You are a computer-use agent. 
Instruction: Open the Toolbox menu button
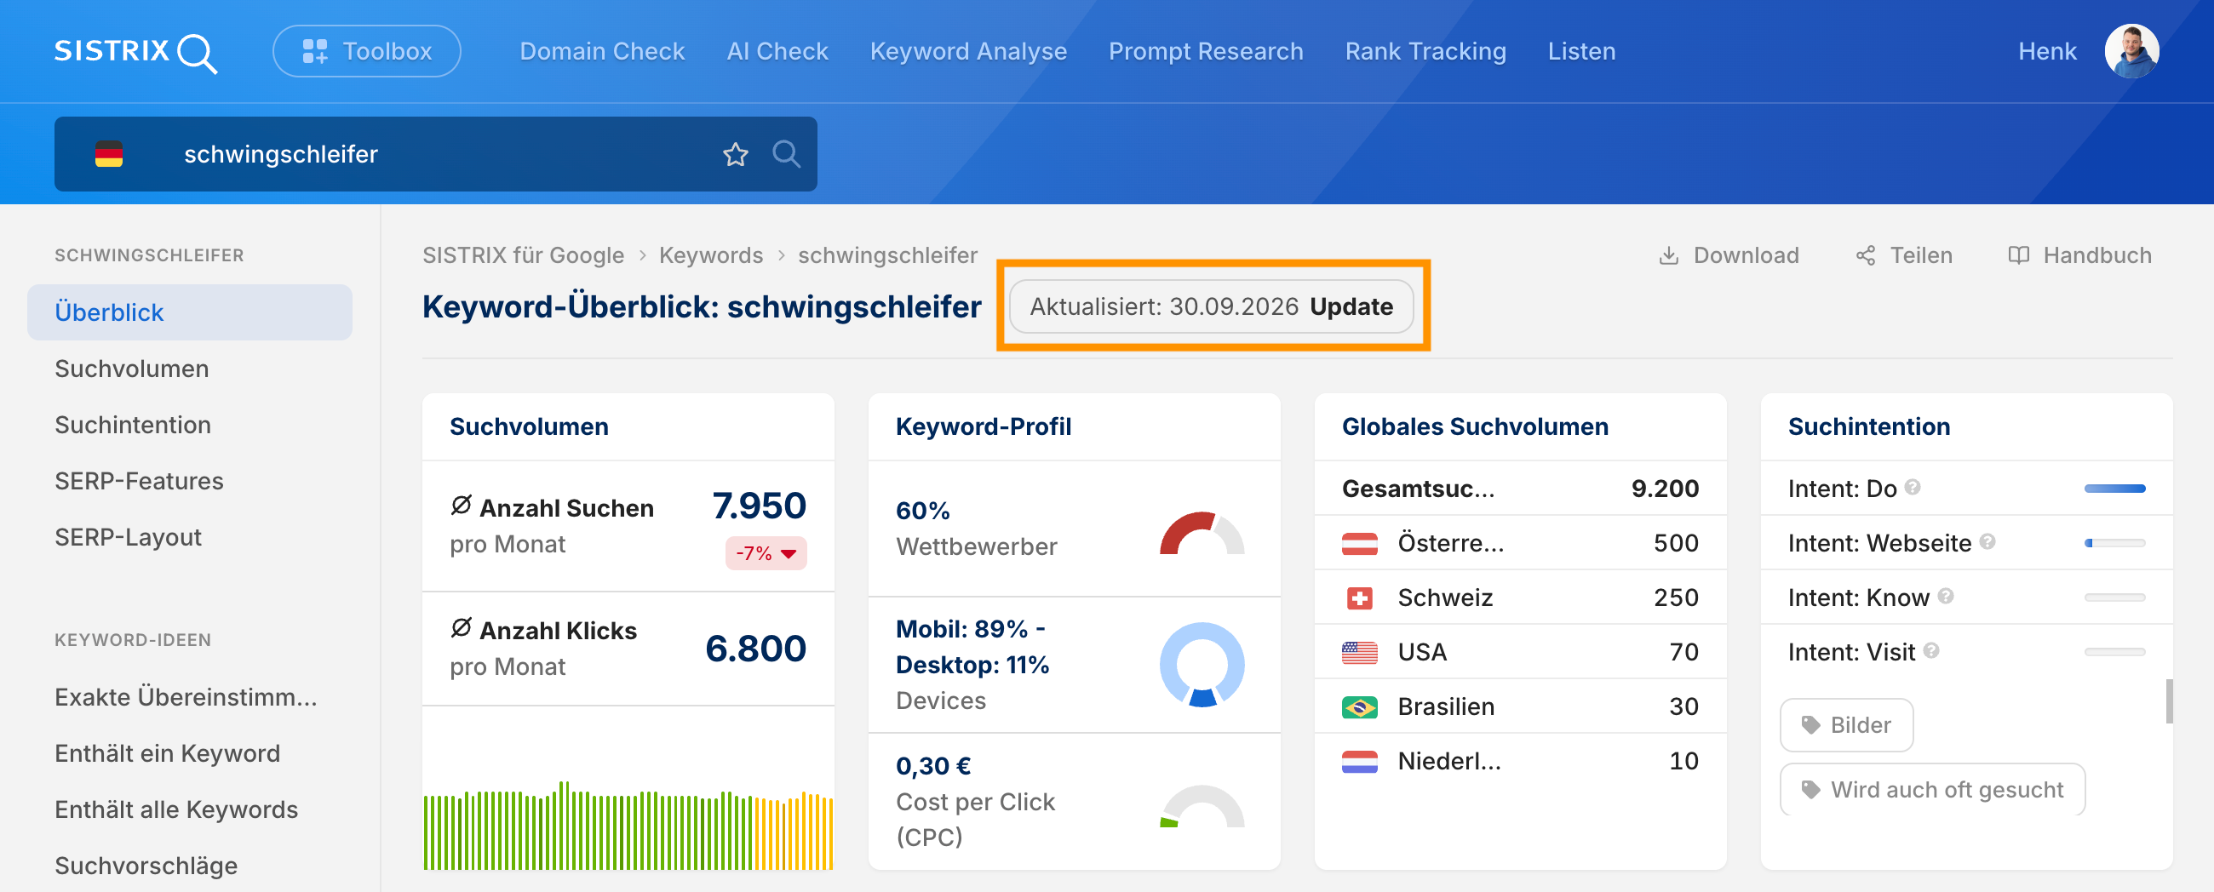point(367,52)
